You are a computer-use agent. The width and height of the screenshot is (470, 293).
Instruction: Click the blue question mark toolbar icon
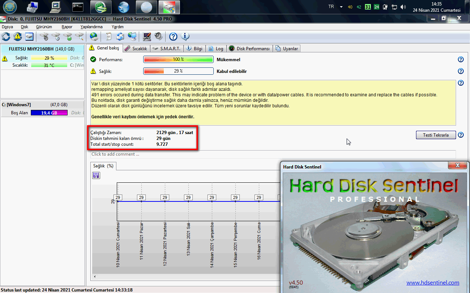tap(173, 37)
